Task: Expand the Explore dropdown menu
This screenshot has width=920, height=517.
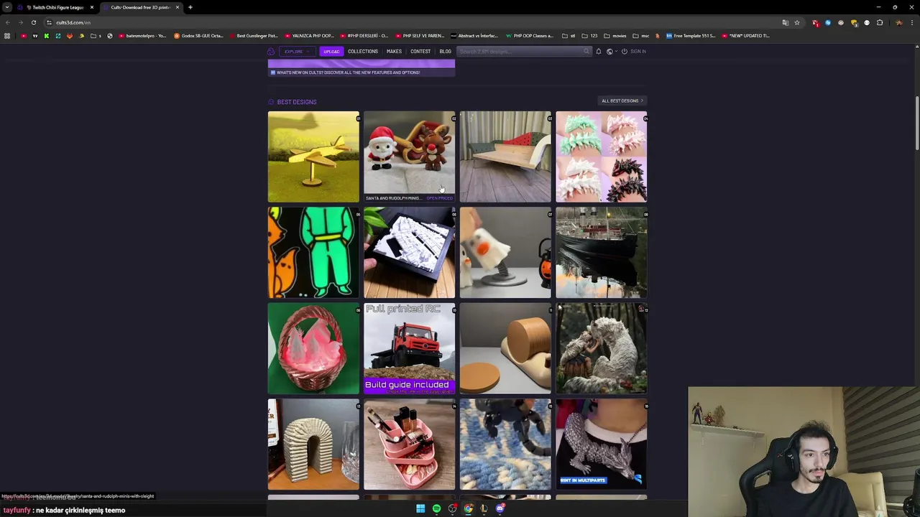Action: 297,52
